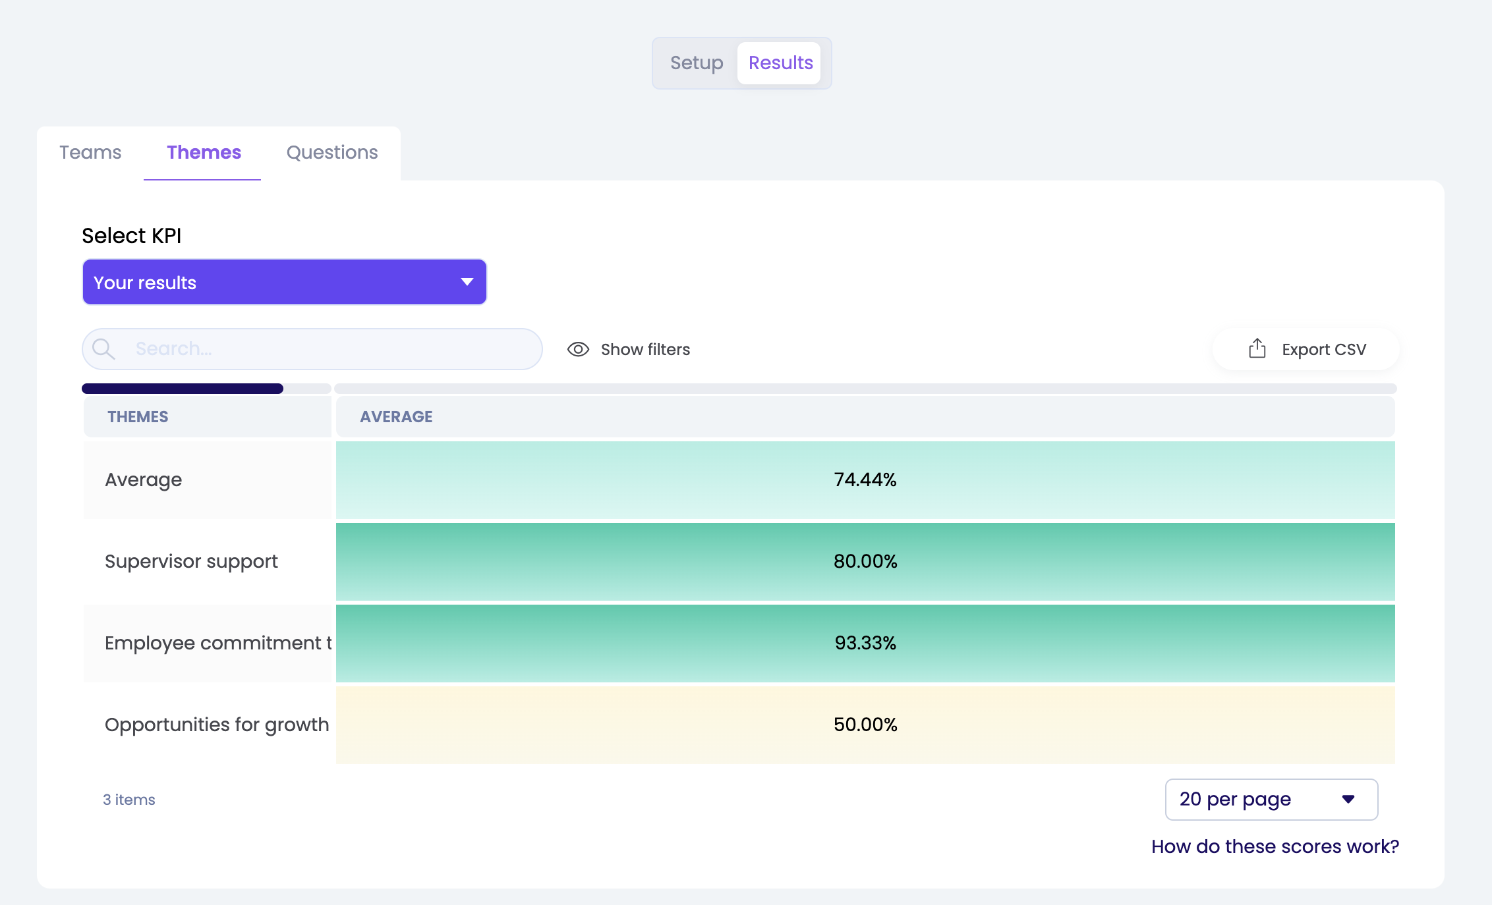Switch to the Setup view
The width and height of the screenshot is (1492, 905).
tap(697, 63)
